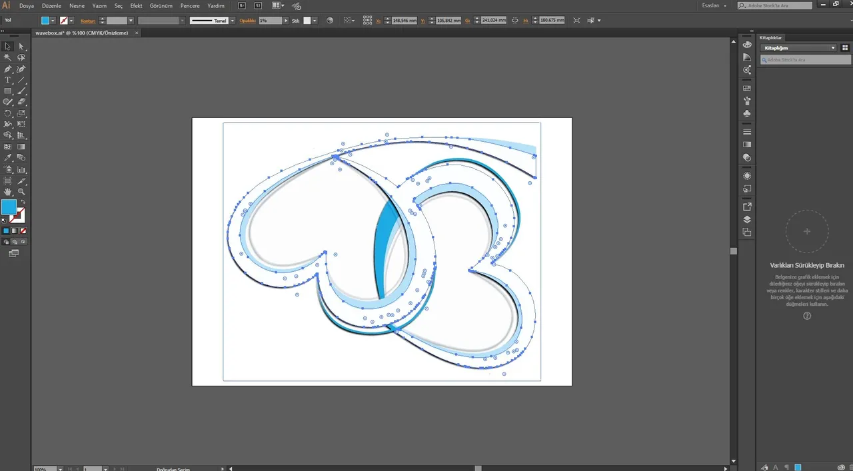Select the Hand tool
The height and width of the screenshot is (471, 853).
click(7, 192)
